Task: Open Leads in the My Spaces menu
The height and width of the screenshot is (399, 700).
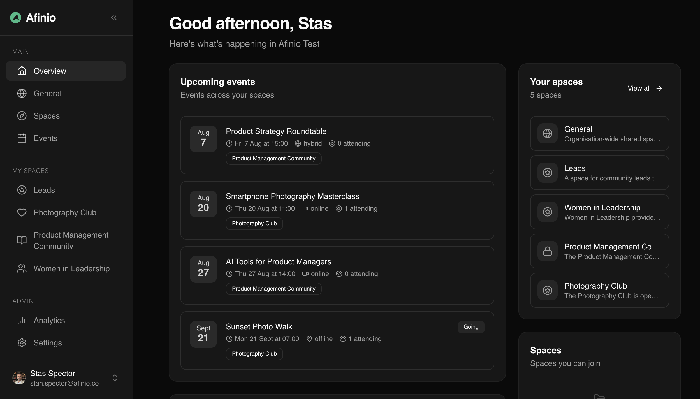Action: [x=66, y=190]
